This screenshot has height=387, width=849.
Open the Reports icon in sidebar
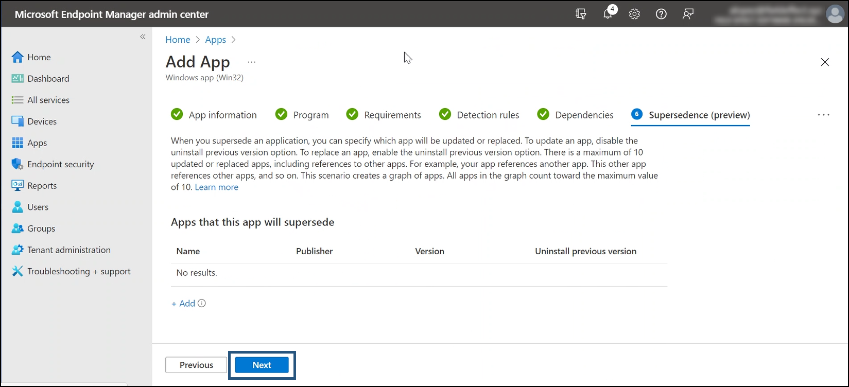(18, 186)
